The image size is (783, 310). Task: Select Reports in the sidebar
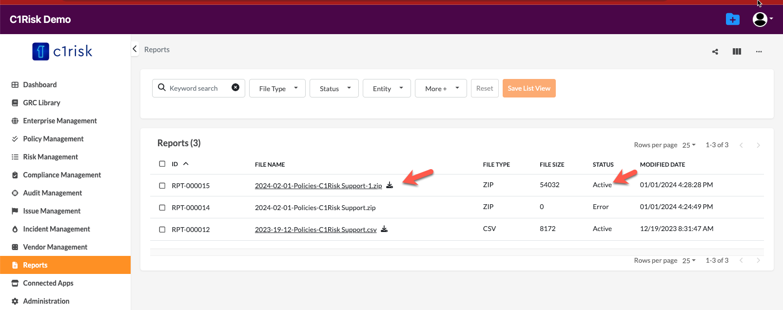point(65,265)
